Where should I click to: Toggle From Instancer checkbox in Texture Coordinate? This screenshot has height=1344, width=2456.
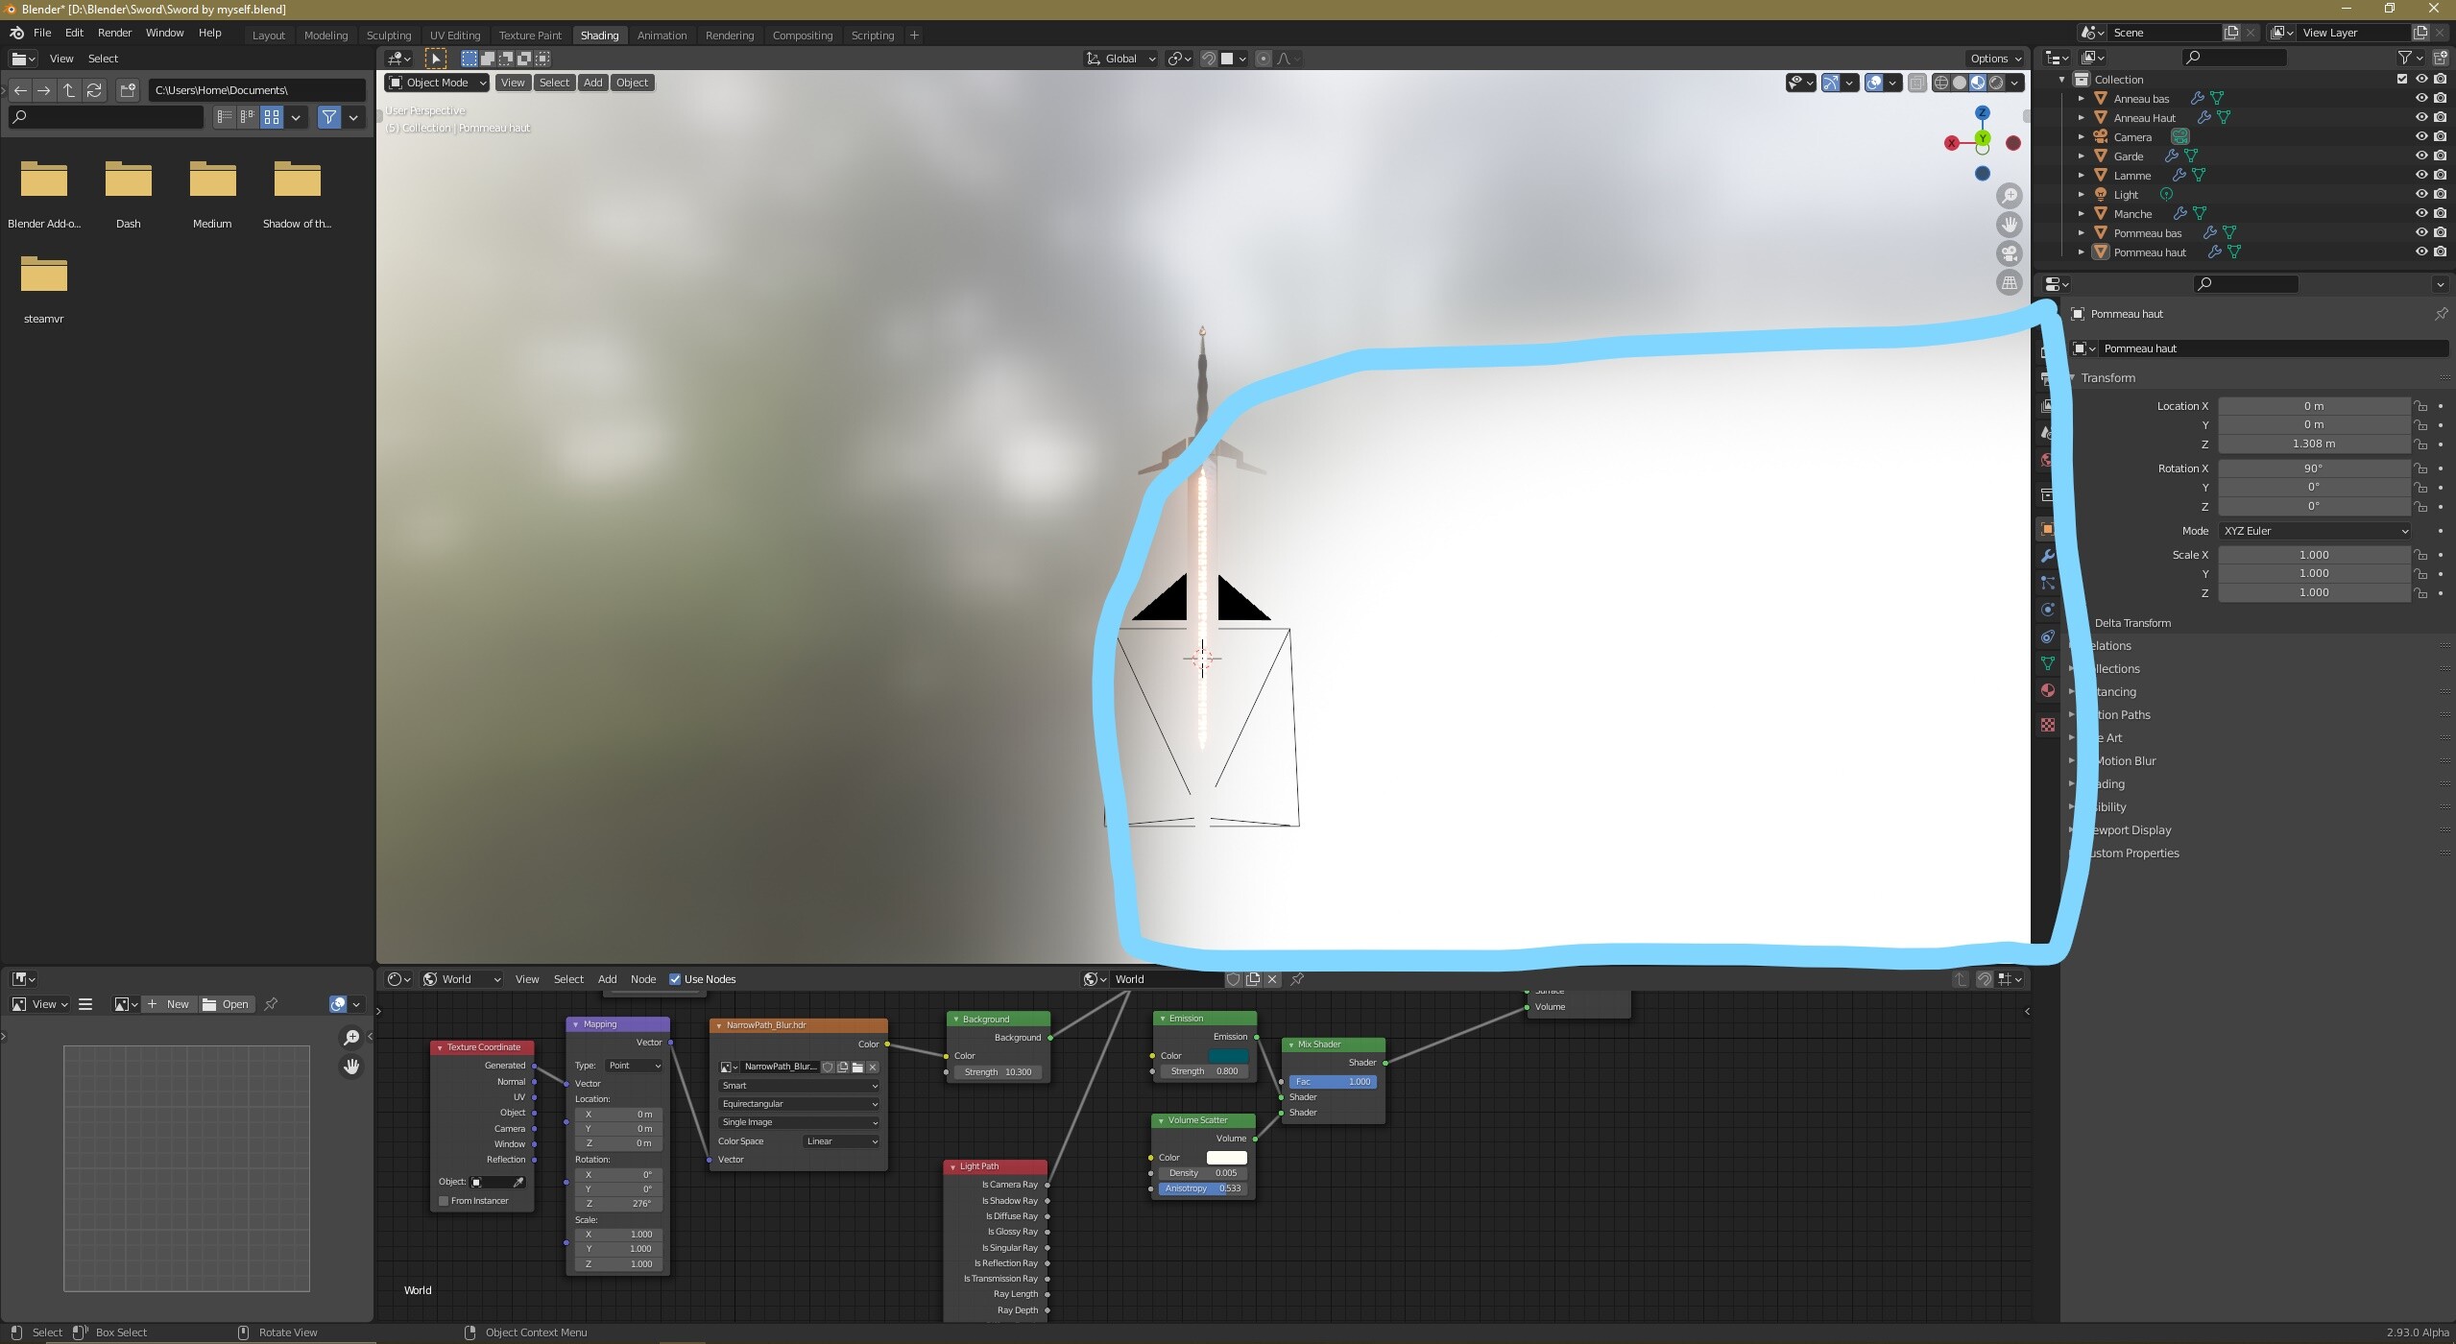tap(444, 1201)
